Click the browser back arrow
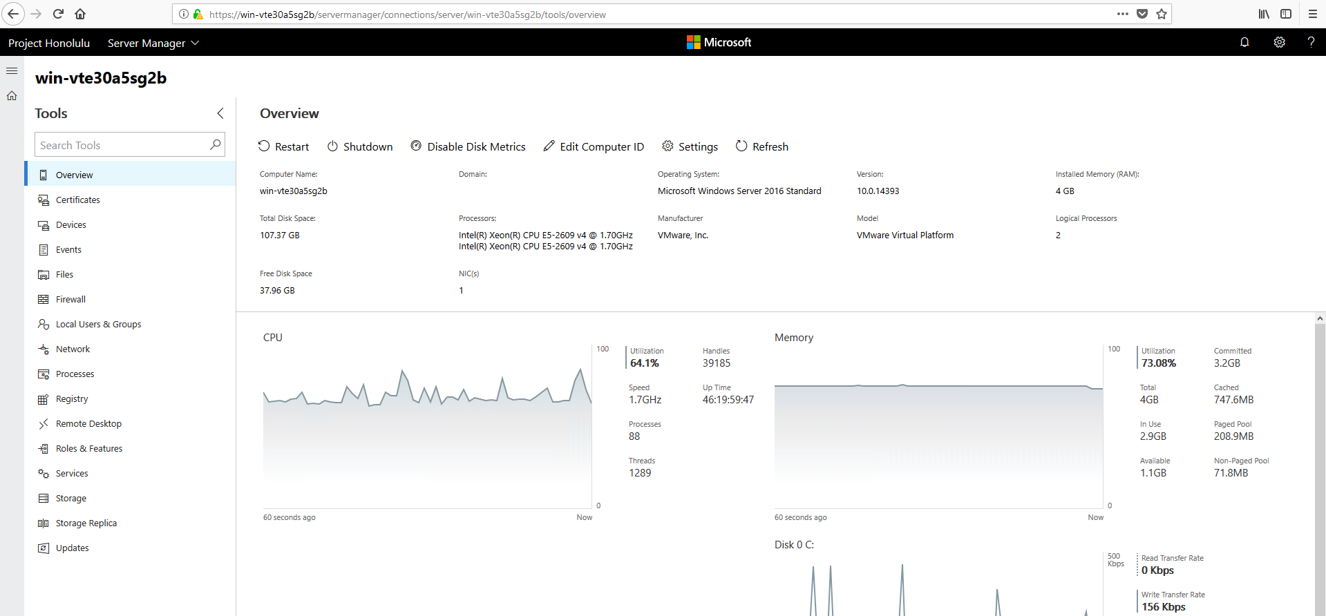Viewport: 1326px width, 616px height. point(13,14)
